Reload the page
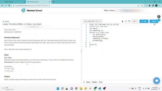 (9, 6)
